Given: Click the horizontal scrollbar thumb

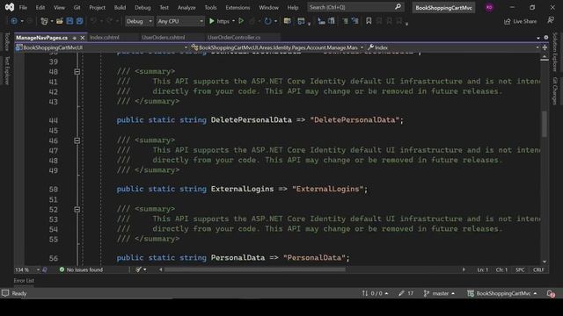Looking at the screenshot, I should 254,269.
